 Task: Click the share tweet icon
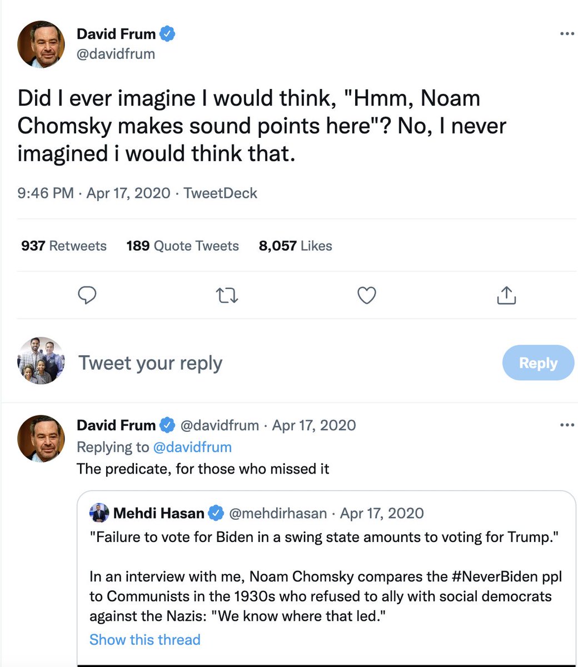click(506, 296)
